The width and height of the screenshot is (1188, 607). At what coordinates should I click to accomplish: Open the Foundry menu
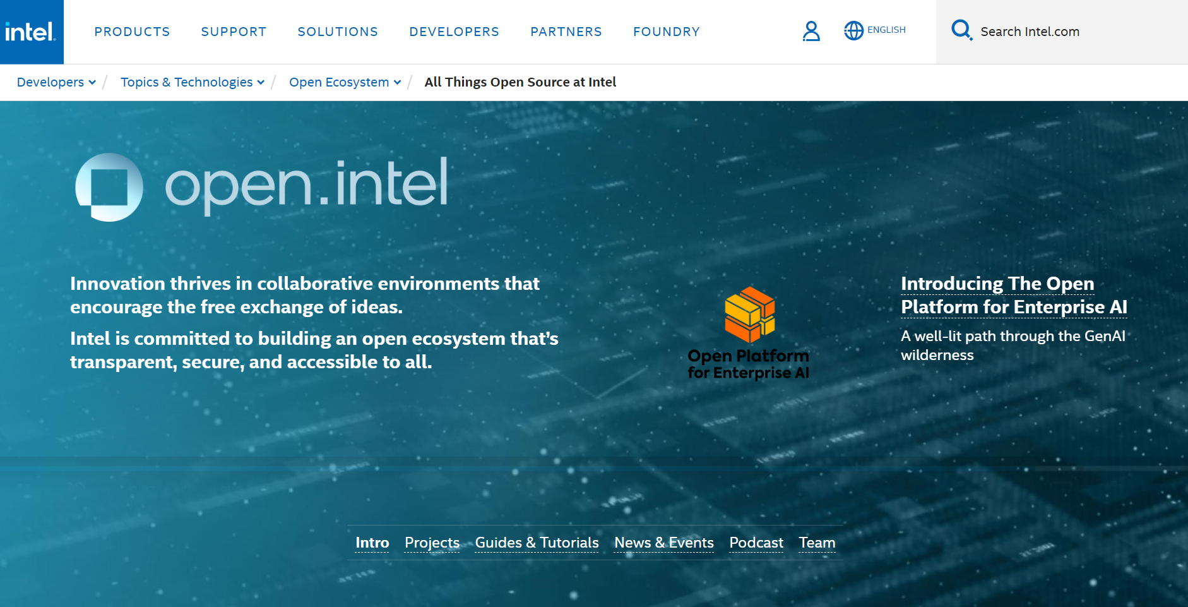(666, 32)
